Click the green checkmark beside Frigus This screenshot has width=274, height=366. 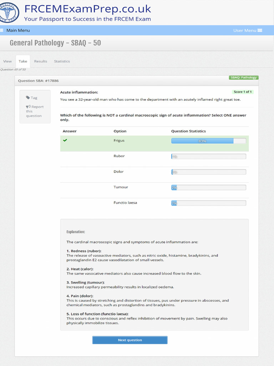(x=65, y=140)
